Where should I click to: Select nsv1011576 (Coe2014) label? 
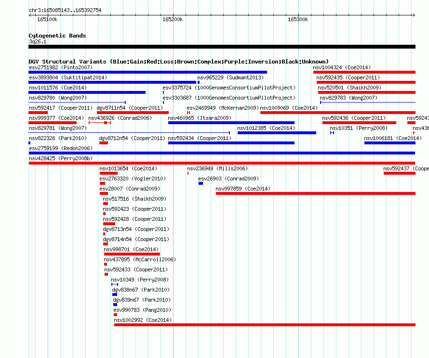pos(58,88)
